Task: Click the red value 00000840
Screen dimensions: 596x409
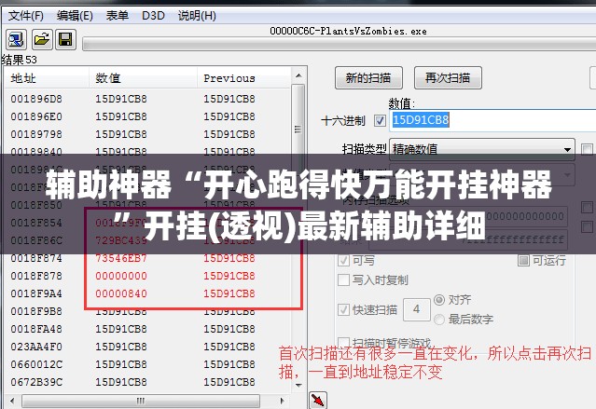Action: [x=121, y=293]
